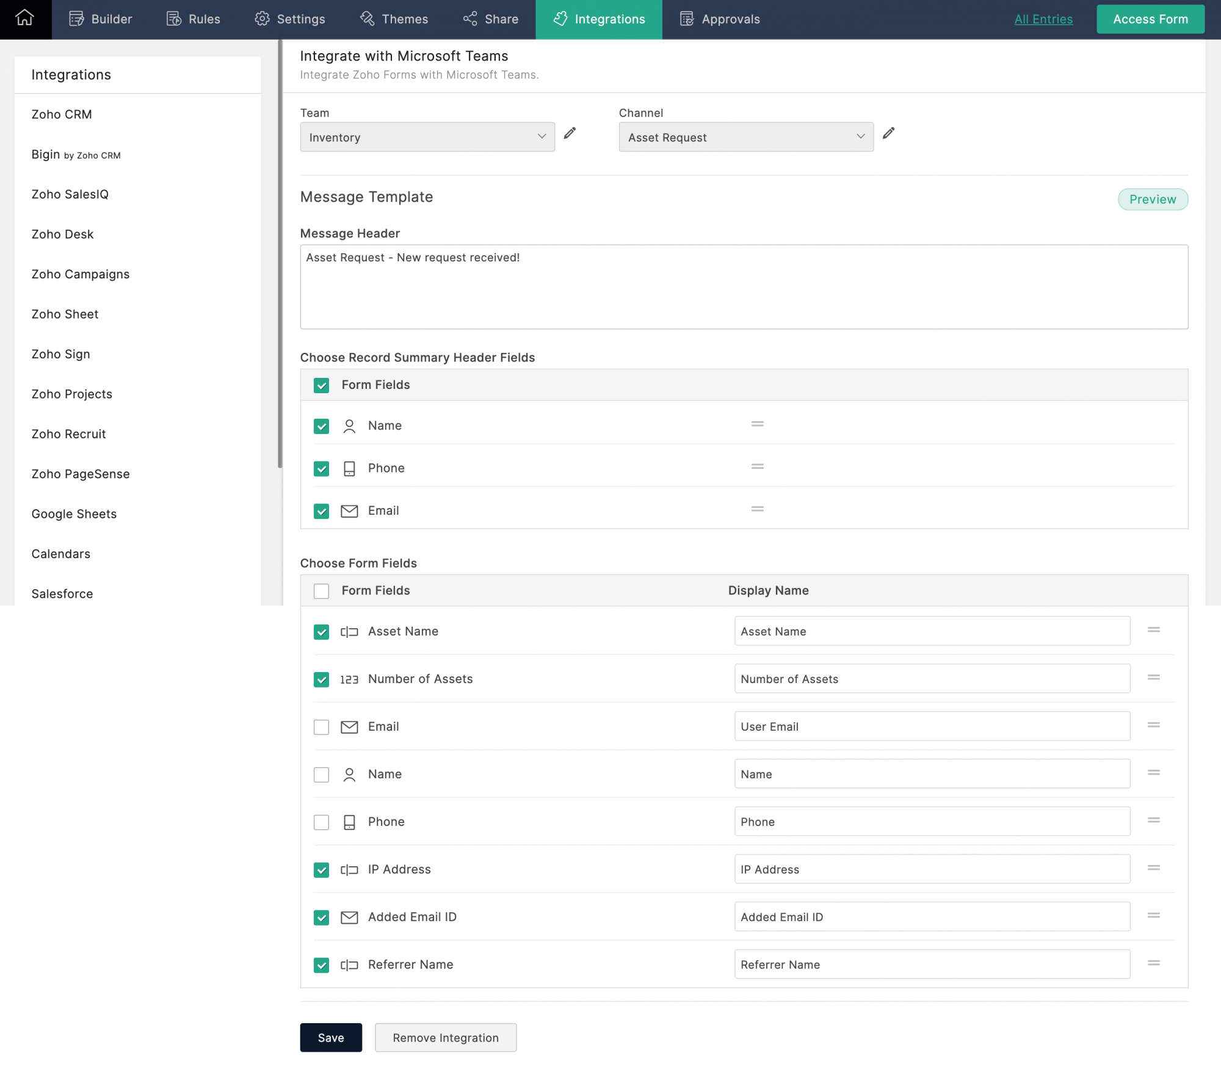
Task: Select Zoho SalesIQ integration
Action: pos(70,194)
